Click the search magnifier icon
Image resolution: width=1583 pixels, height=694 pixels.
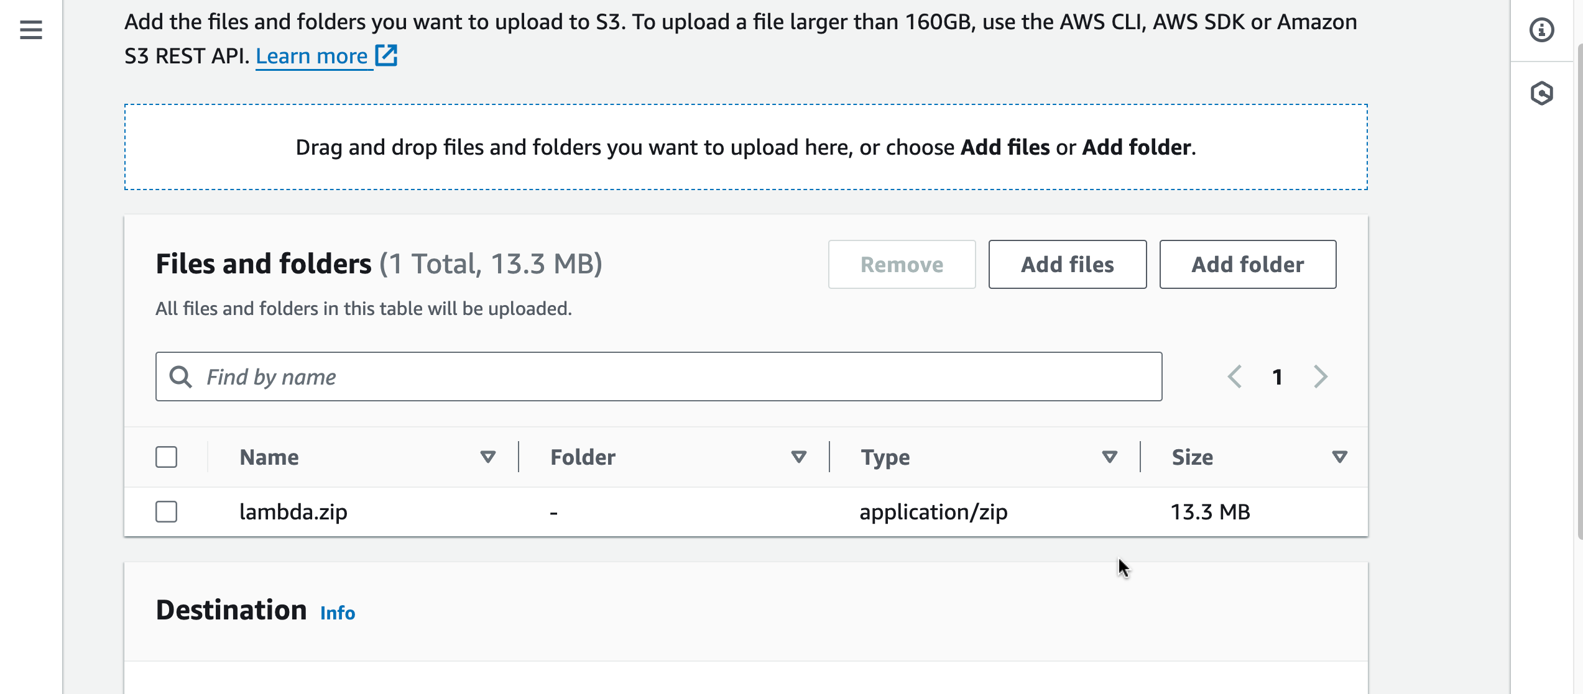pyautogui.click(x=181, y=377)
